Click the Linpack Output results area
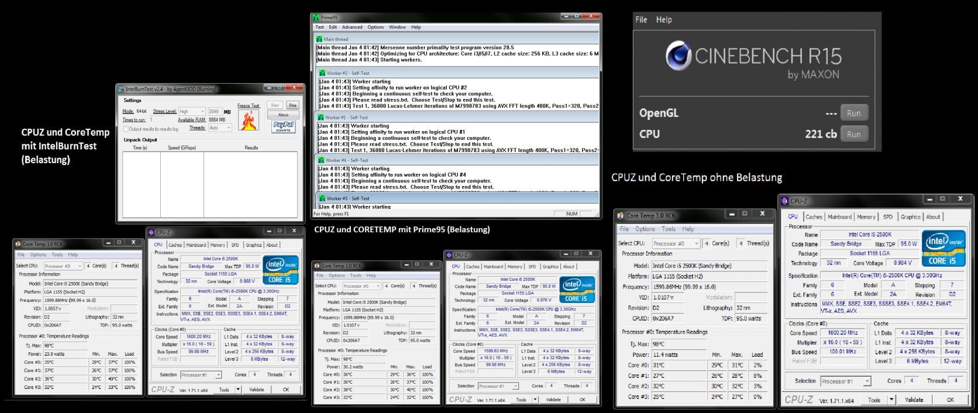 [x=210, y=184]
